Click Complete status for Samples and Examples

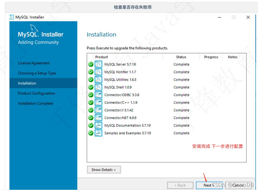[x=182, y=133]
